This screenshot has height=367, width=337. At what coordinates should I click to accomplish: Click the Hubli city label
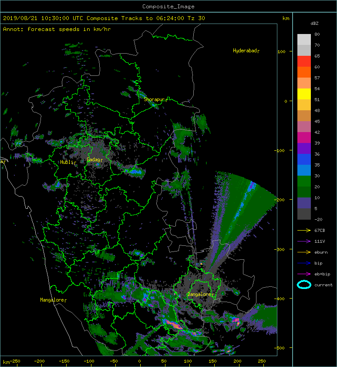click(68, 162)
